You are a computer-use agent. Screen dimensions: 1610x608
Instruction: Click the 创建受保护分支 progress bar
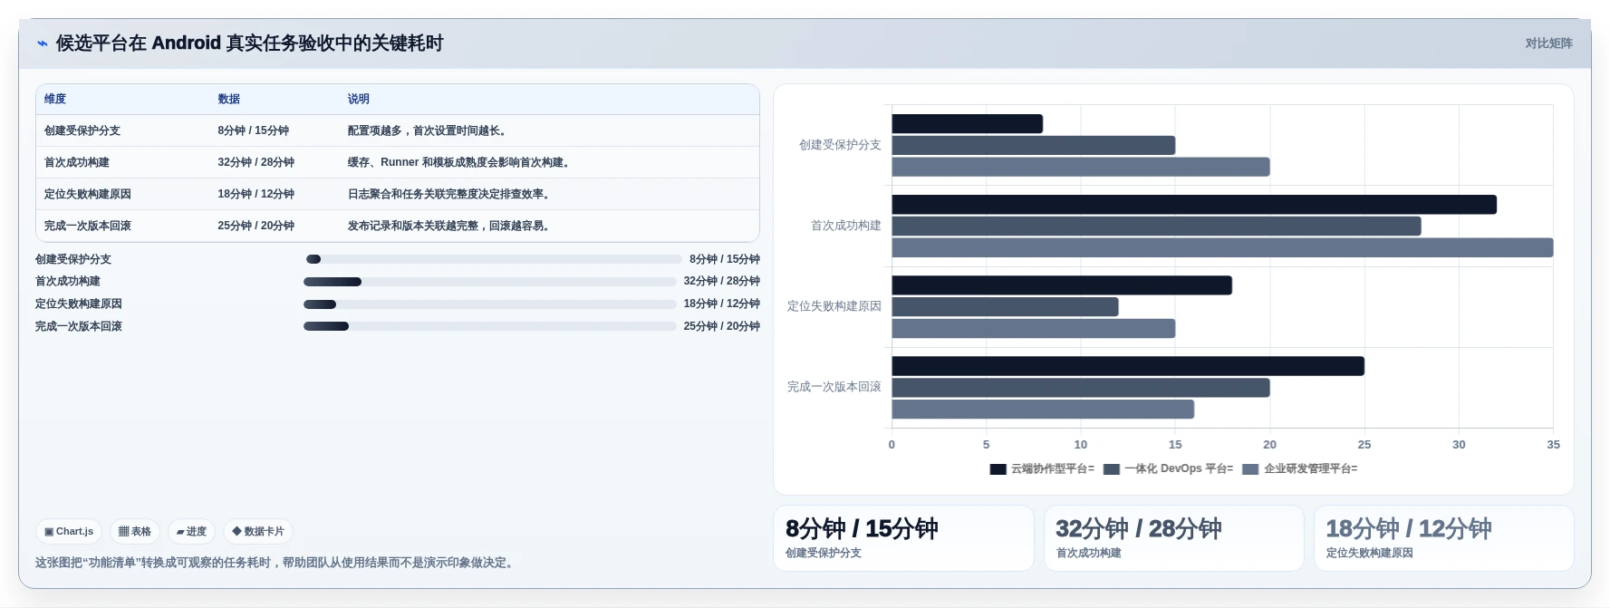494,259
